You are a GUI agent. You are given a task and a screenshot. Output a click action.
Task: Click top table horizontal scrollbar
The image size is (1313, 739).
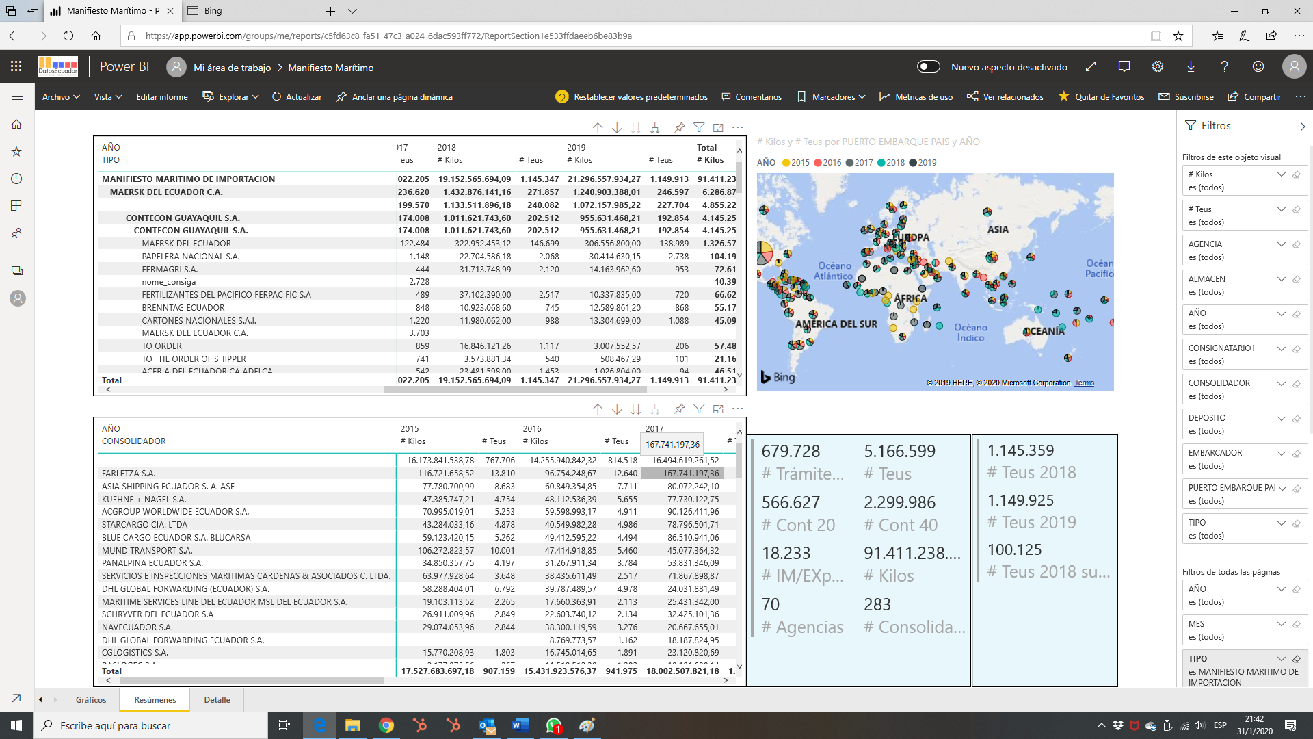tap(515, 389)
